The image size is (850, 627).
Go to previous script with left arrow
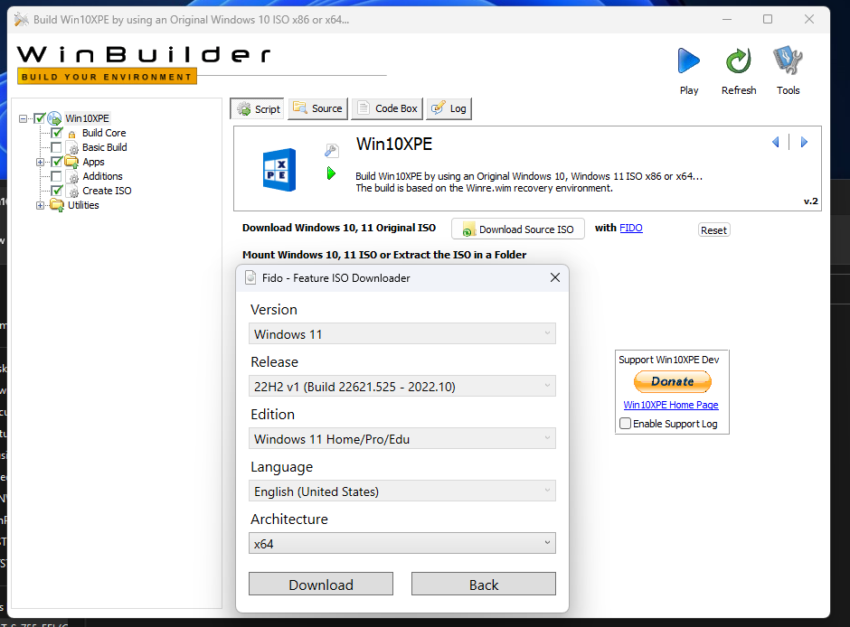point(775,142)
